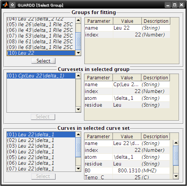The height and width of the screenshot is (186, 187).
Task: Click B0 value 800.1310 cell
Action: tap(127, 170)
